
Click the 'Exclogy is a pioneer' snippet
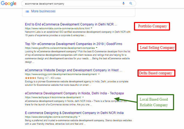click(x=76, y=83)
